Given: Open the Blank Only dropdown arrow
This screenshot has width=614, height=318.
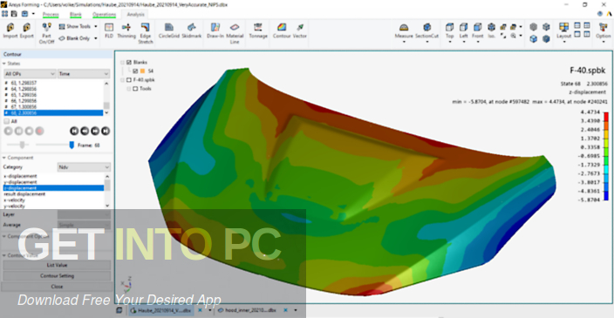Looking at the screenshot, I should (x=96, y=38).
